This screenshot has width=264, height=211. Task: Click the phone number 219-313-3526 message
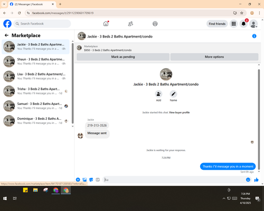(97, 126)
